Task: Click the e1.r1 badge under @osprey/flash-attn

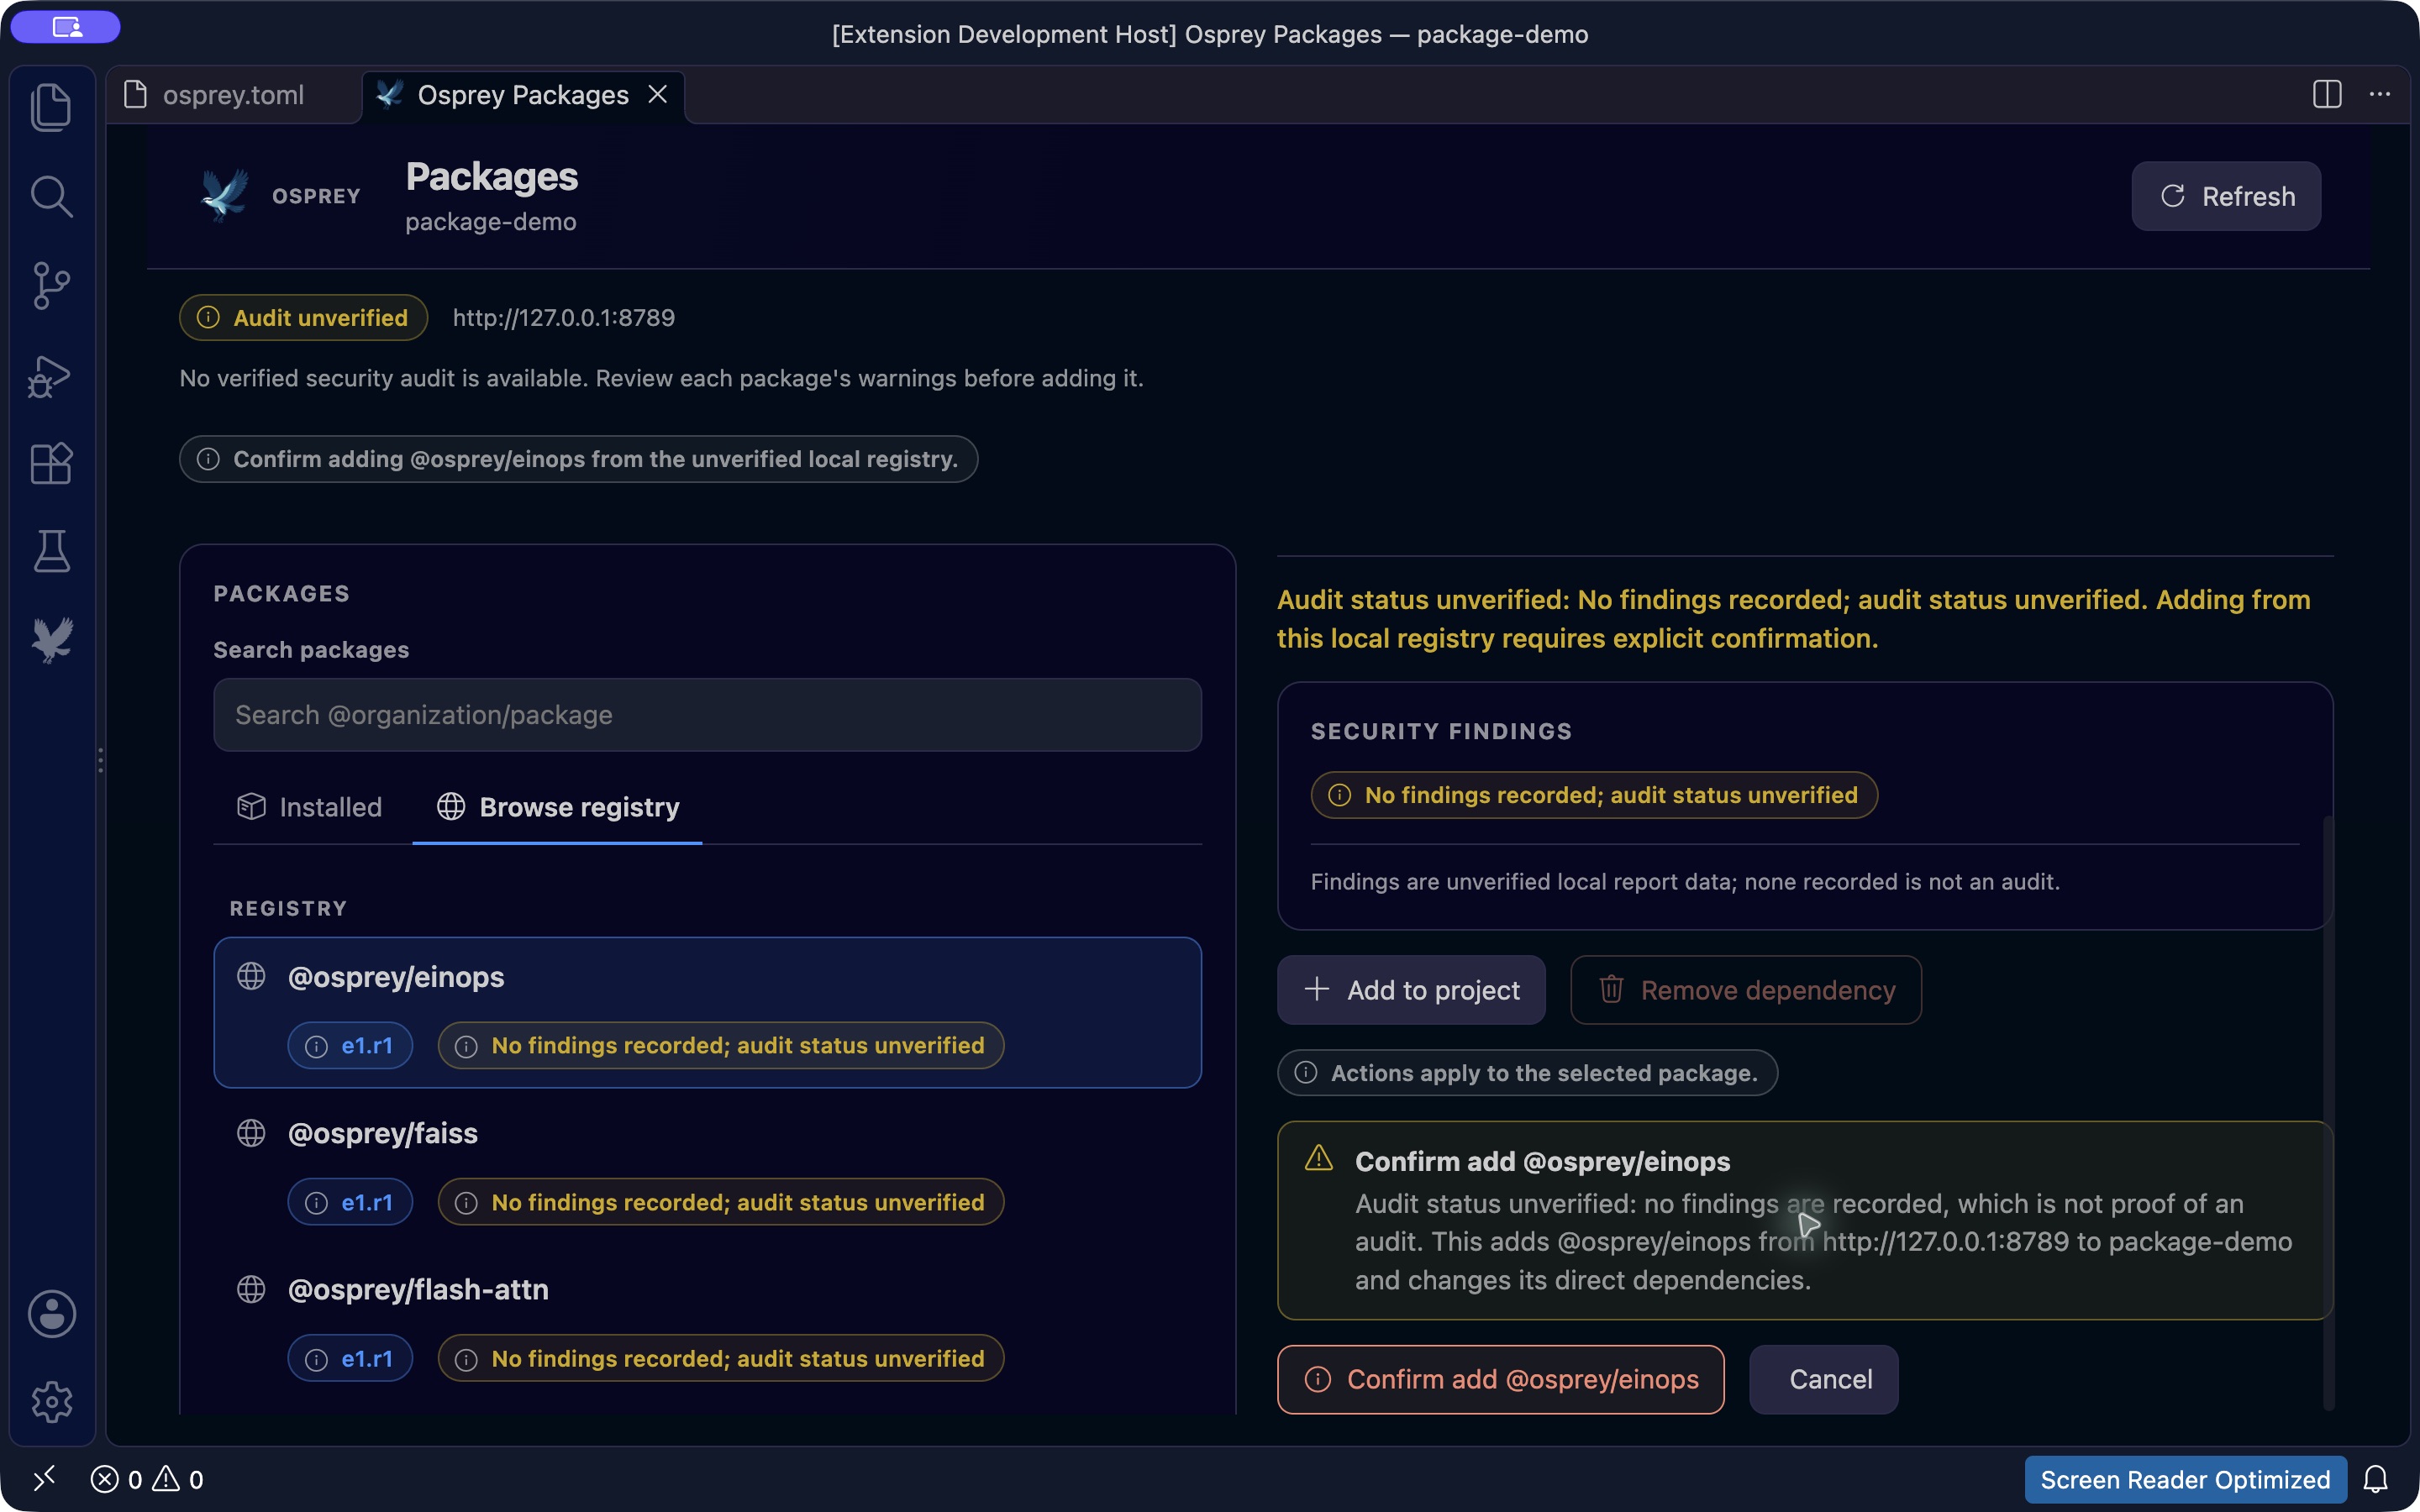Action: pyautogui.click(x=350, y=1358)
